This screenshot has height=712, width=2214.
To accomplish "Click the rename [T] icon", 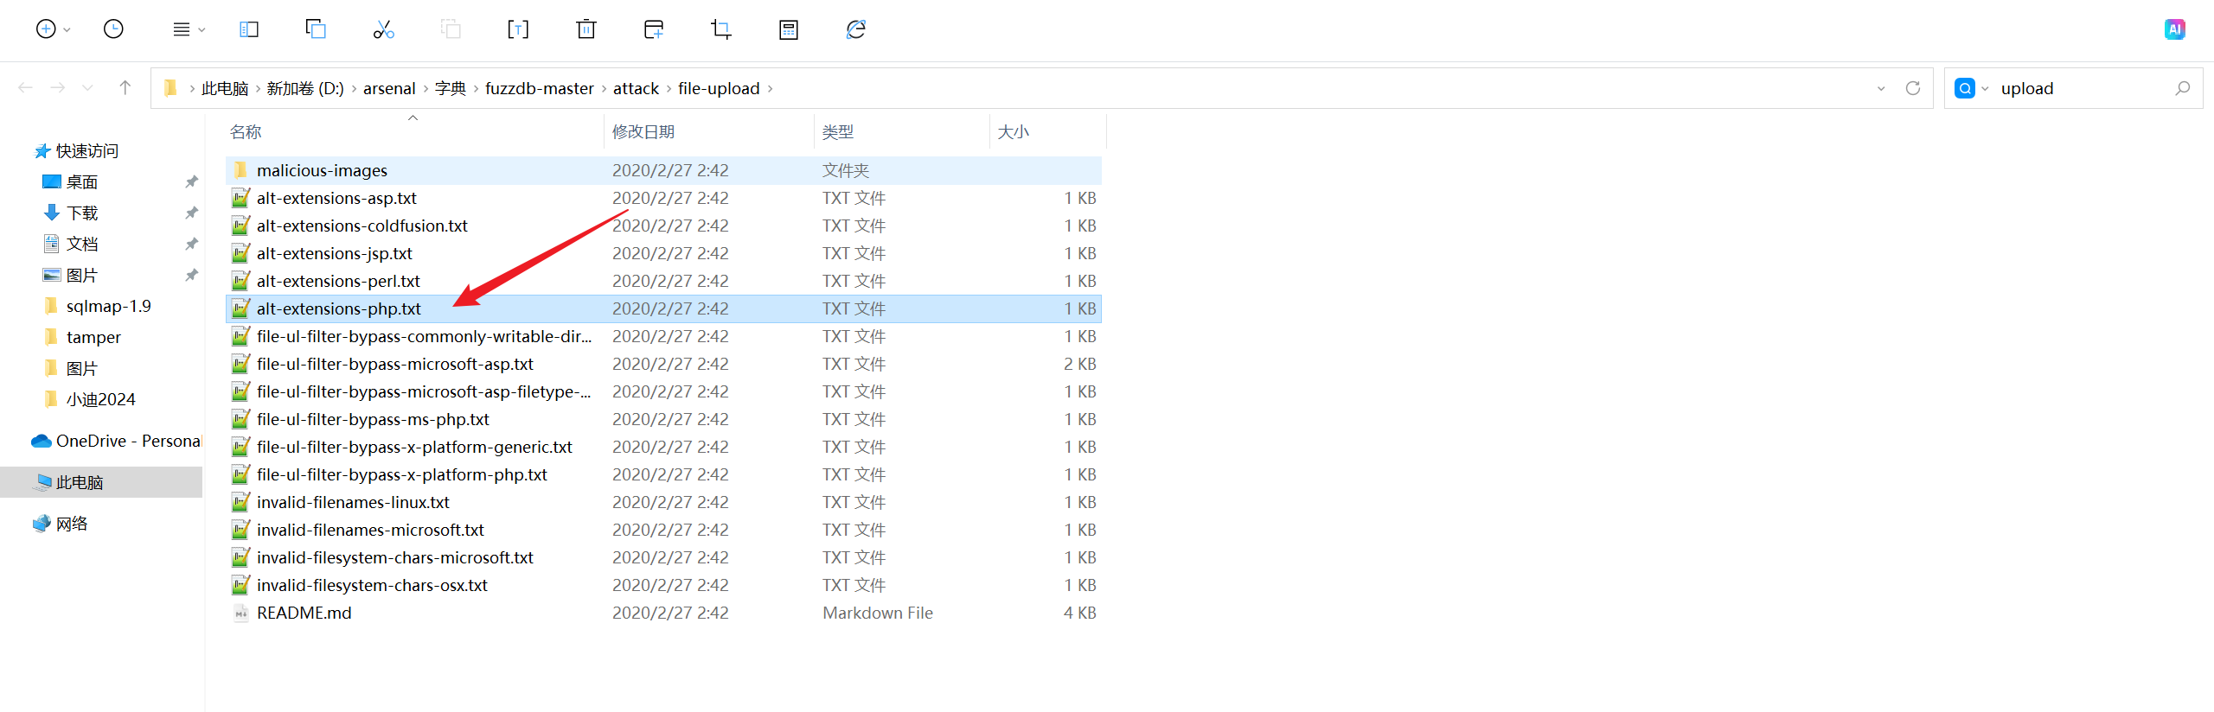I will point(518,29).
